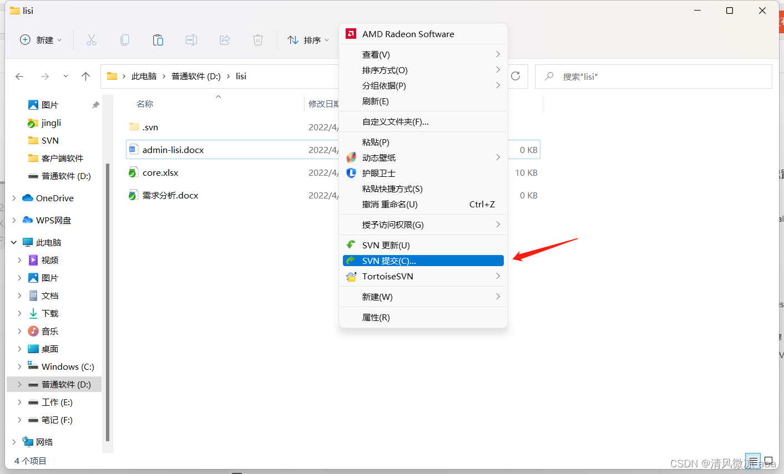Screen dimensions: 784x474
Task: Switch to details view icon in status bar
Action: pos(753,461)
